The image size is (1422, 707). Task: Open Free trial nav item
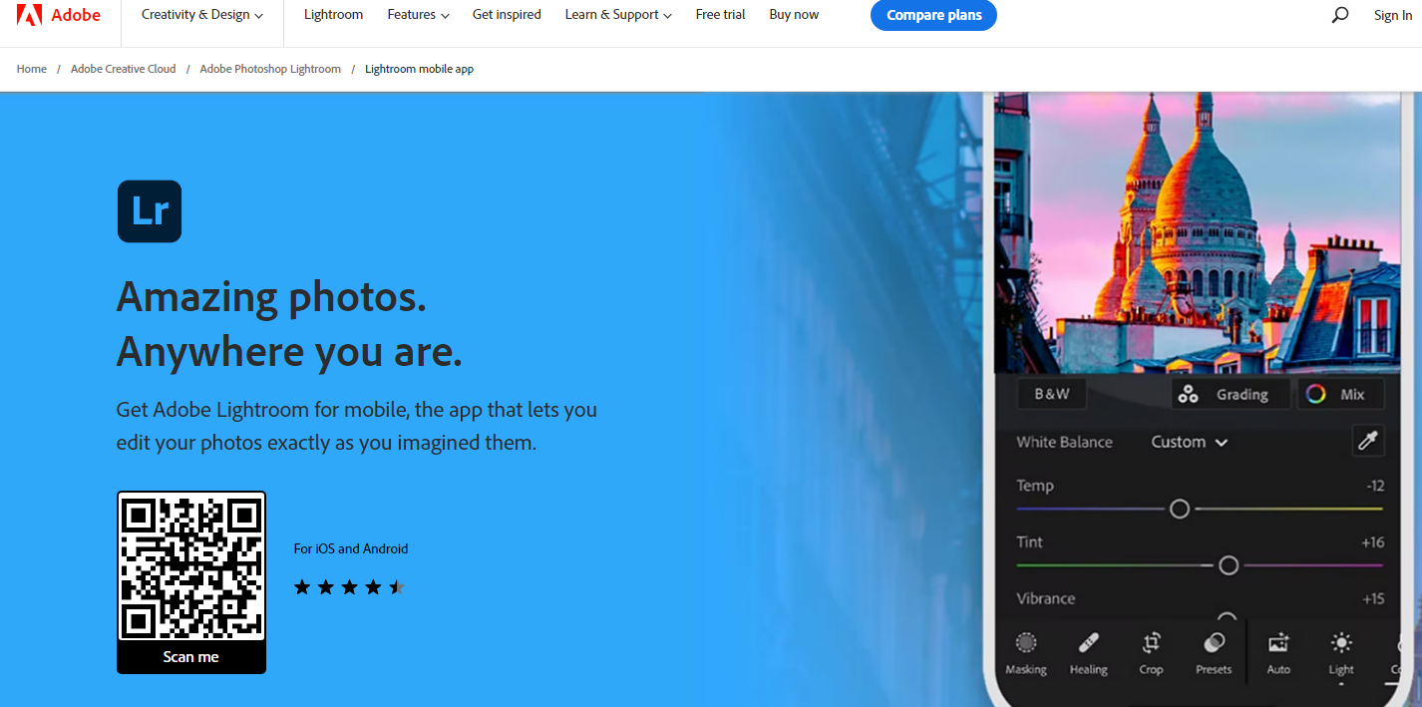click(x=721, y=15)
